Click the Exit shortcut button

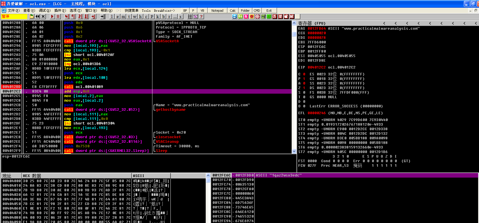269,11
